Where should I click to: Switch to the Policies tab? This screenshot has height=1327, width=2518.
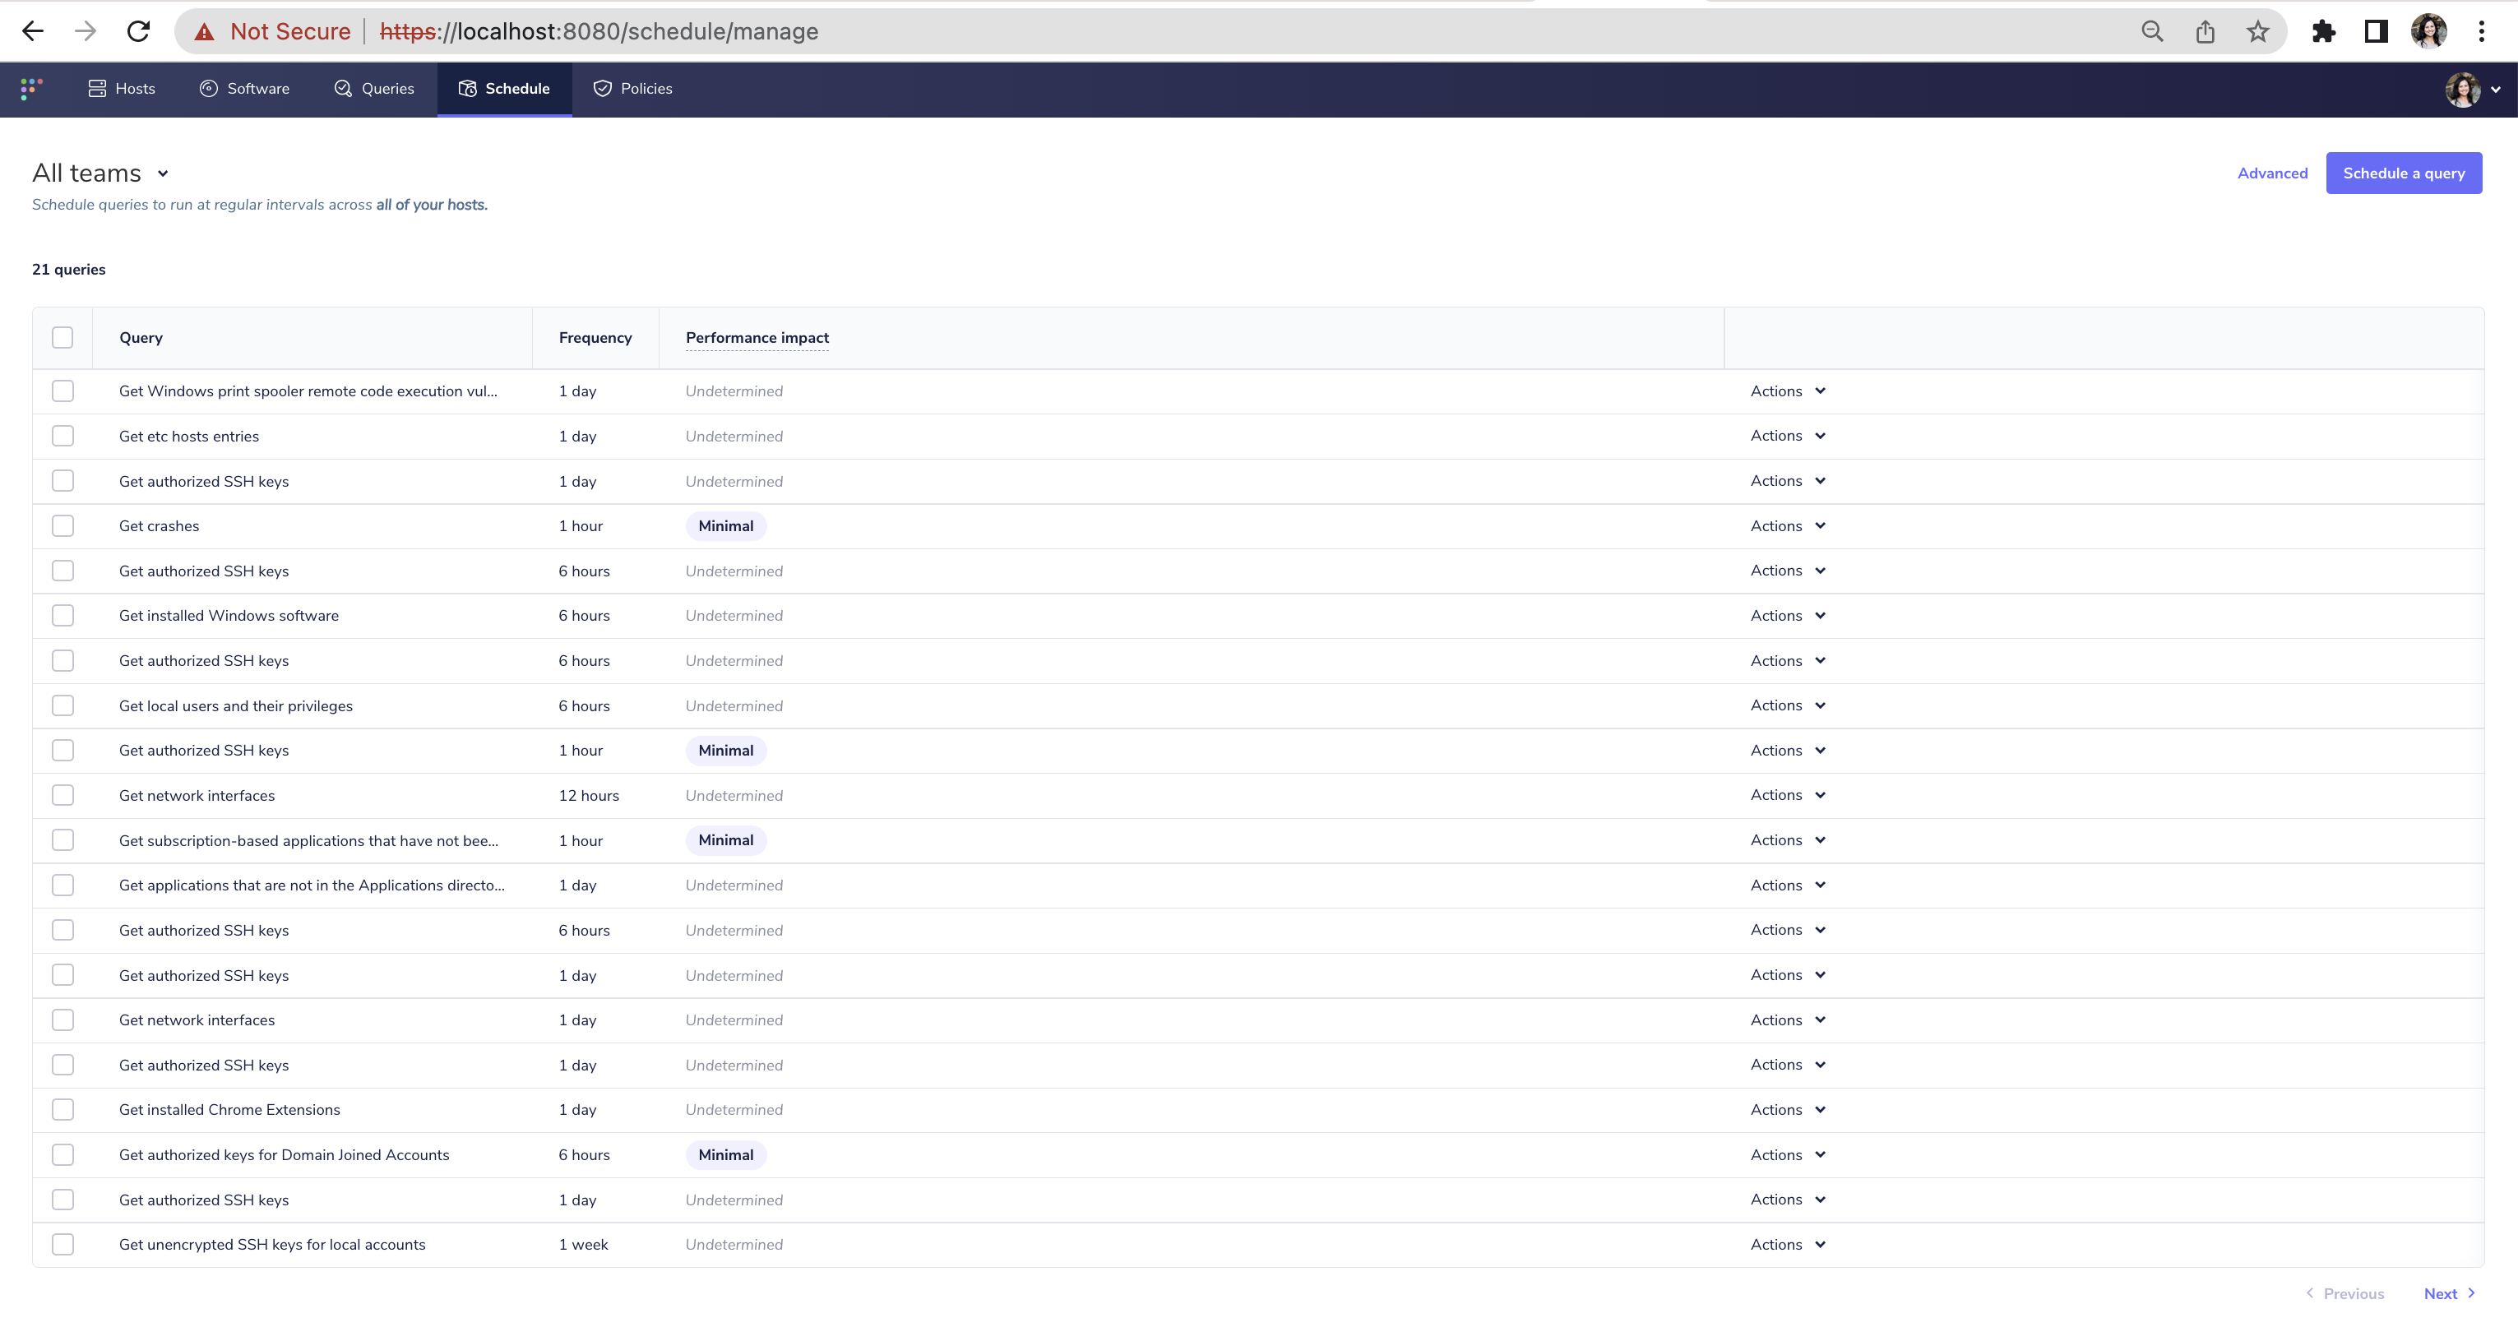(x=632, y=89)
